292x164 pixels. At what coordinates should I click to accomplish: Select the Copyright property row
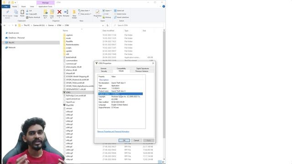pos(120,97)
